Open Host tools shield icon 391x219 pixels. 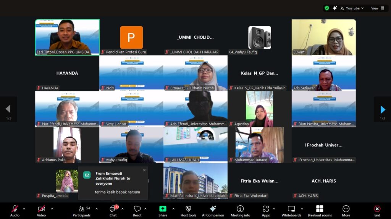point(188,210)
